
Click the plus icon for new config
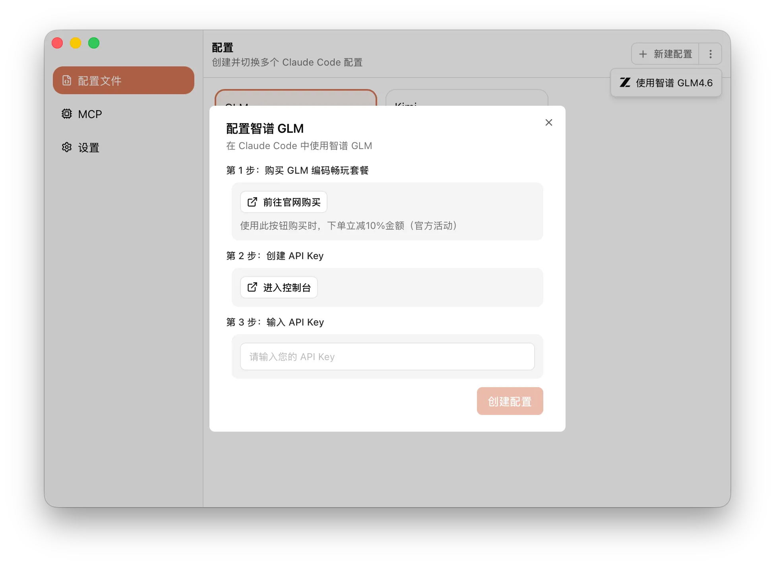pyautogui.click(x=643, y=54)
